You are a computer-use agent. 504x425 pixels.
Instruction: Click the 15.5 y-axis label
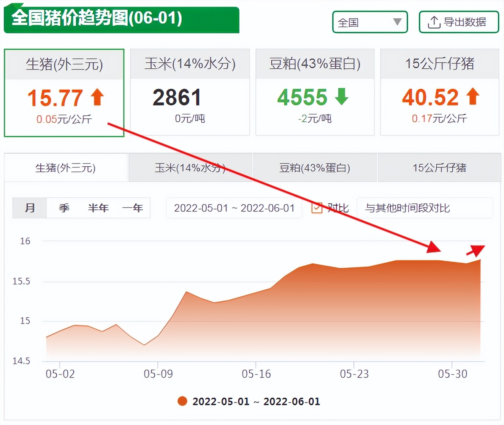point(21,281)
